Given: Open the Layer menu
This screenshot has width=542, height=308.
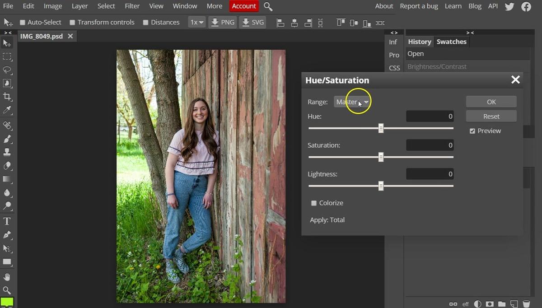Looking at the screenshot, I should [x=80, y=6].
